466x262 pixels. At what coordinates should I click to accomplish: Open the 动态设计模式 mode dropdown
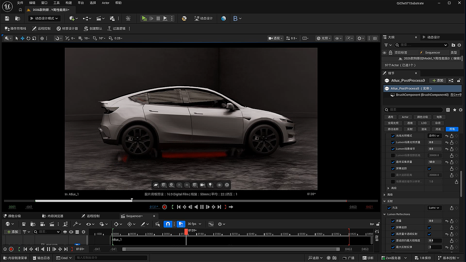[43, 18]
